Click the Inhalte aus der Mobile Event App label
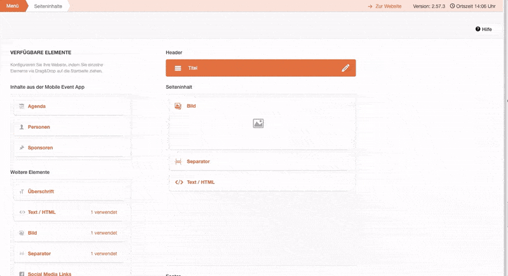The width and height of the screenshot is (508, 276). tap(47, 87)
